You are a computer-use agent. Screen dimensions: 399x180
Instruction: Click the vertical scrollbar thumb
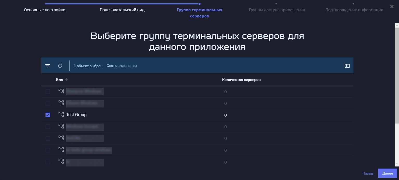(397, 75)
